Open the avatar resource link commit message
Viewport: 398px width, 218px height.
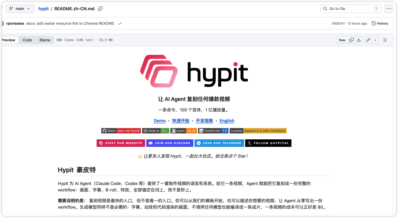tap(70, 23)
